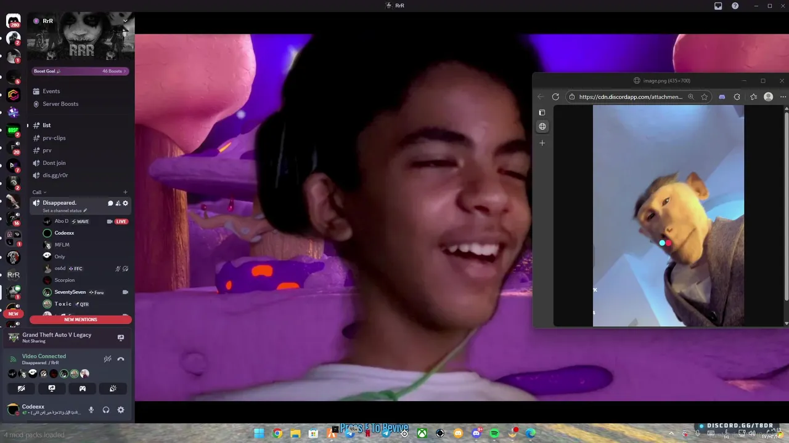Jump to NEW MENTIONS banner
The width and height of the screenshot is (789, 443).
click(x=81, y=320)
